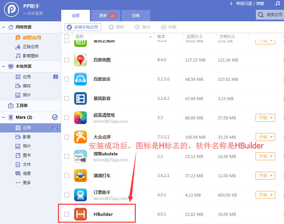Collapse the 网络资源 section
The image size is (284, 224).
pyautogui.click(x=4, y=27)
